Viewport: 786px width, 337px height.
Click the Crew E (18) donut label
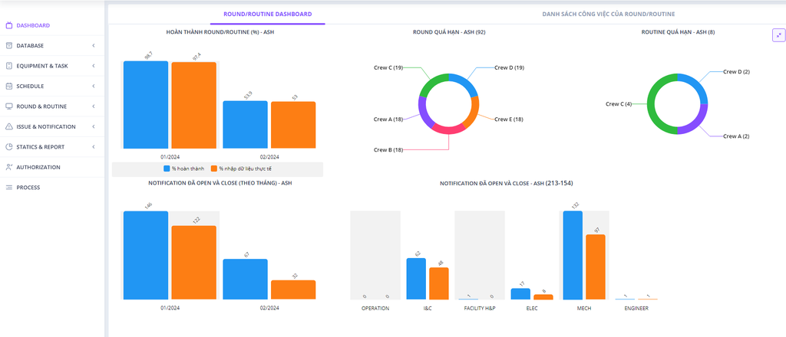[510, 119]
